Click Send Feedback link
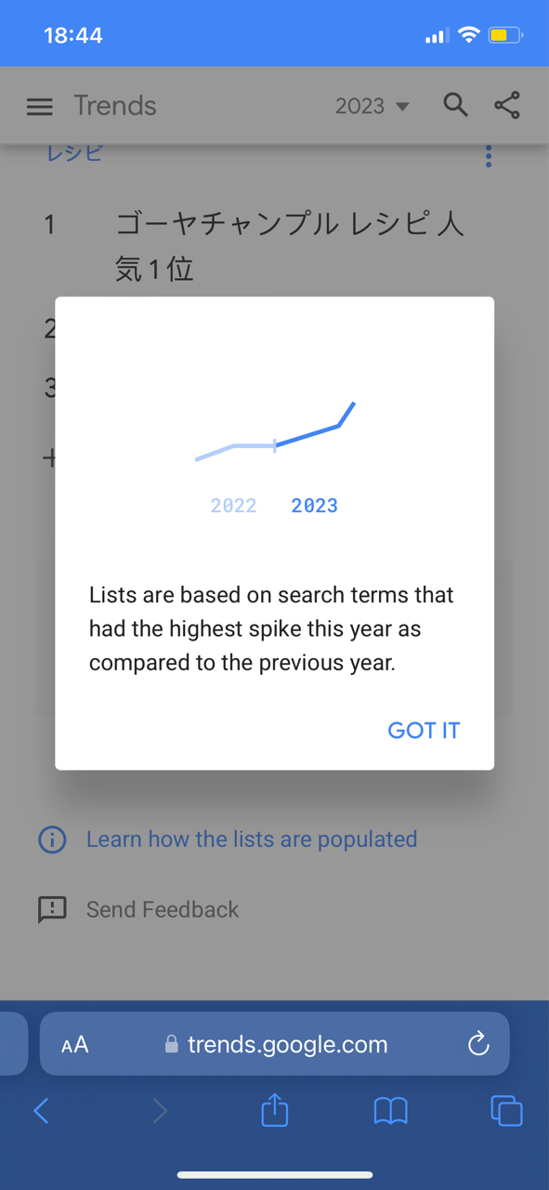This screenshot has height=1190, width=549. [163, 910]
